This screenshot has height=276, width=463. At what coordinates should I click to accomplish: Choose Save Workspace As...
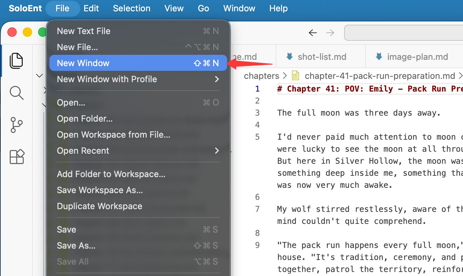click(x=138, y=190)
